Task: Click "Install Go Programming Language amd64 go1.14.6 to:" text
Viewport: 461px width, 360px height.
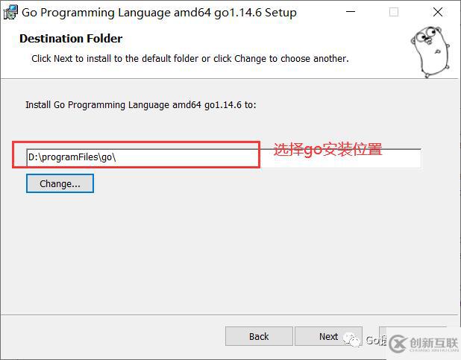Action: (140, 105)
